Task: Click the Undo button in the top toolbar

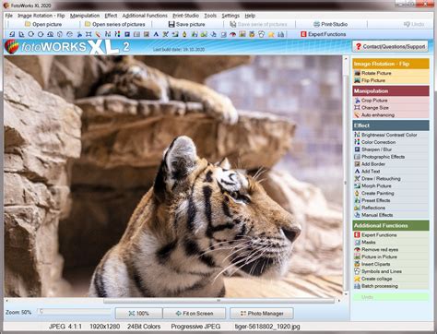Action: click(414, 24)
